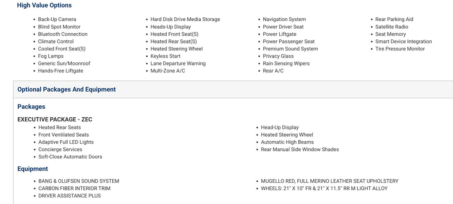The image size is (453, 204).
Task: Select Blind Spot Monitor option text
Action: click(59, 27)
